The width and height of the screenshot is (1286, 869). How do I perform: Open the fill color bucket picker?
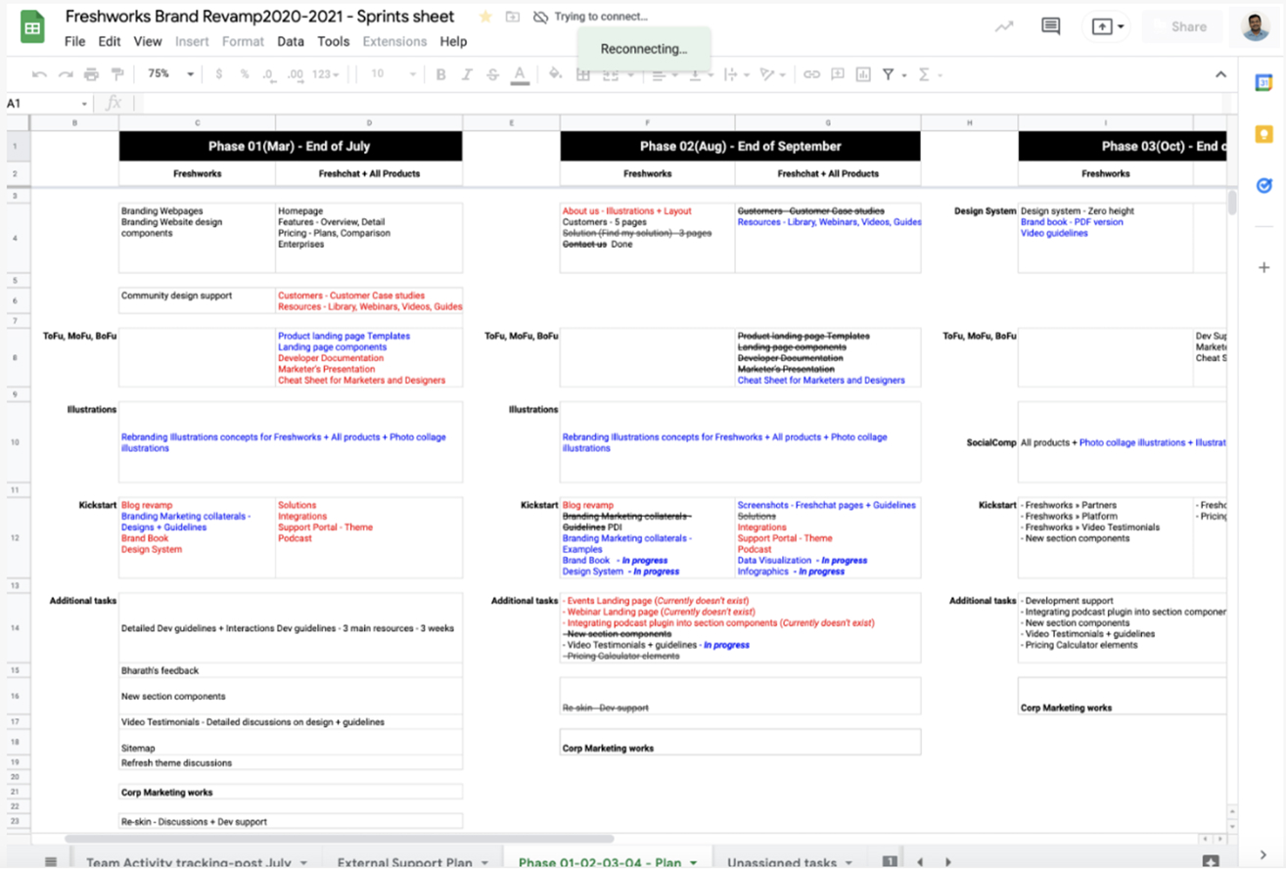click(555, 74)
